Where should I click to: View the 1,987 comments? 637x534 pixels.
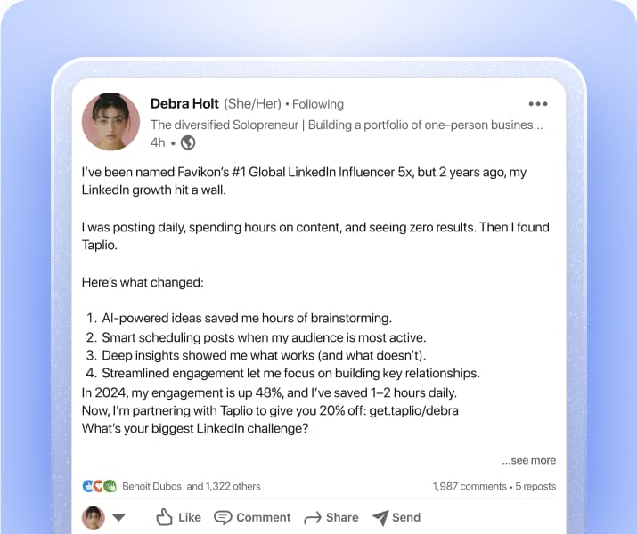(470, 487)
